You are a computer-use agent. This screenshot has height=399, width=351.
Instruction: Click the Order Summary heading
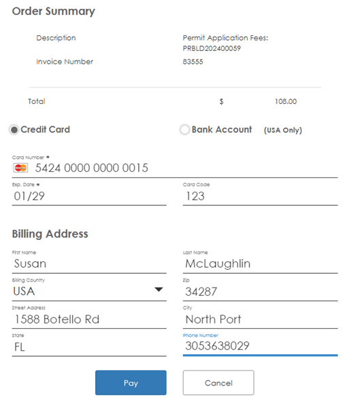tap(54, 12)
